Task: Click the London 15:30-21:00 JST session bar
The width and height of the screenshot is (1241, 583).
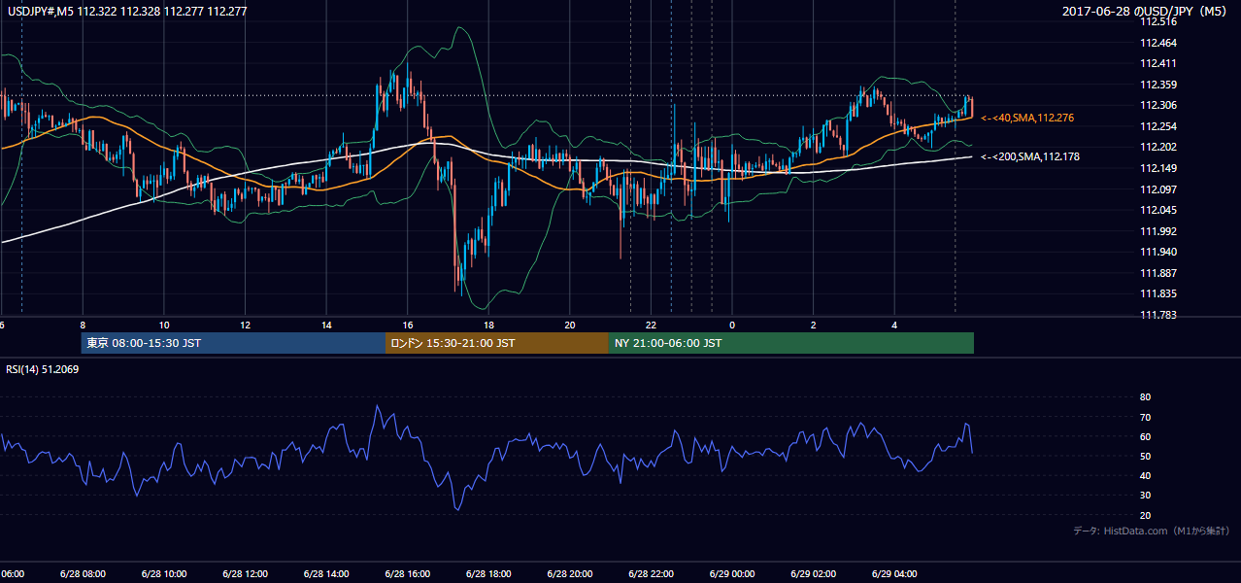Action: [497, 343]
